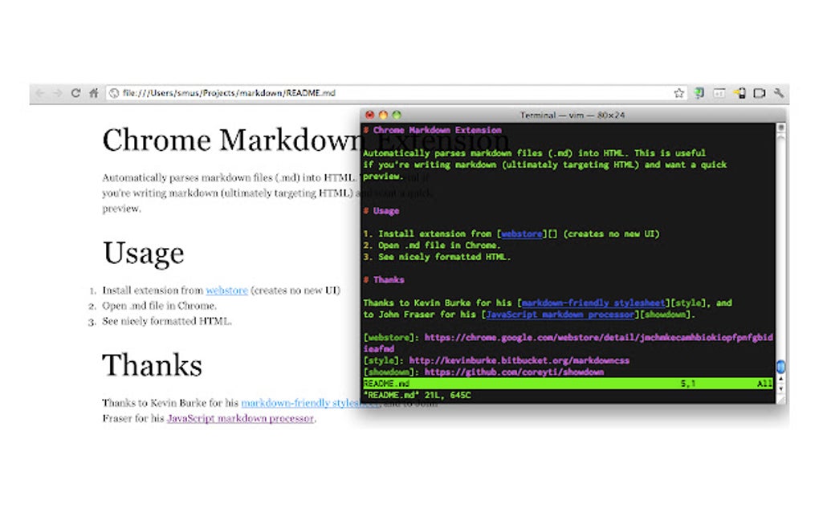Click the mobile device extension icon
The width and height of the screenshot is (819, 512).
[x=740, y=92]
